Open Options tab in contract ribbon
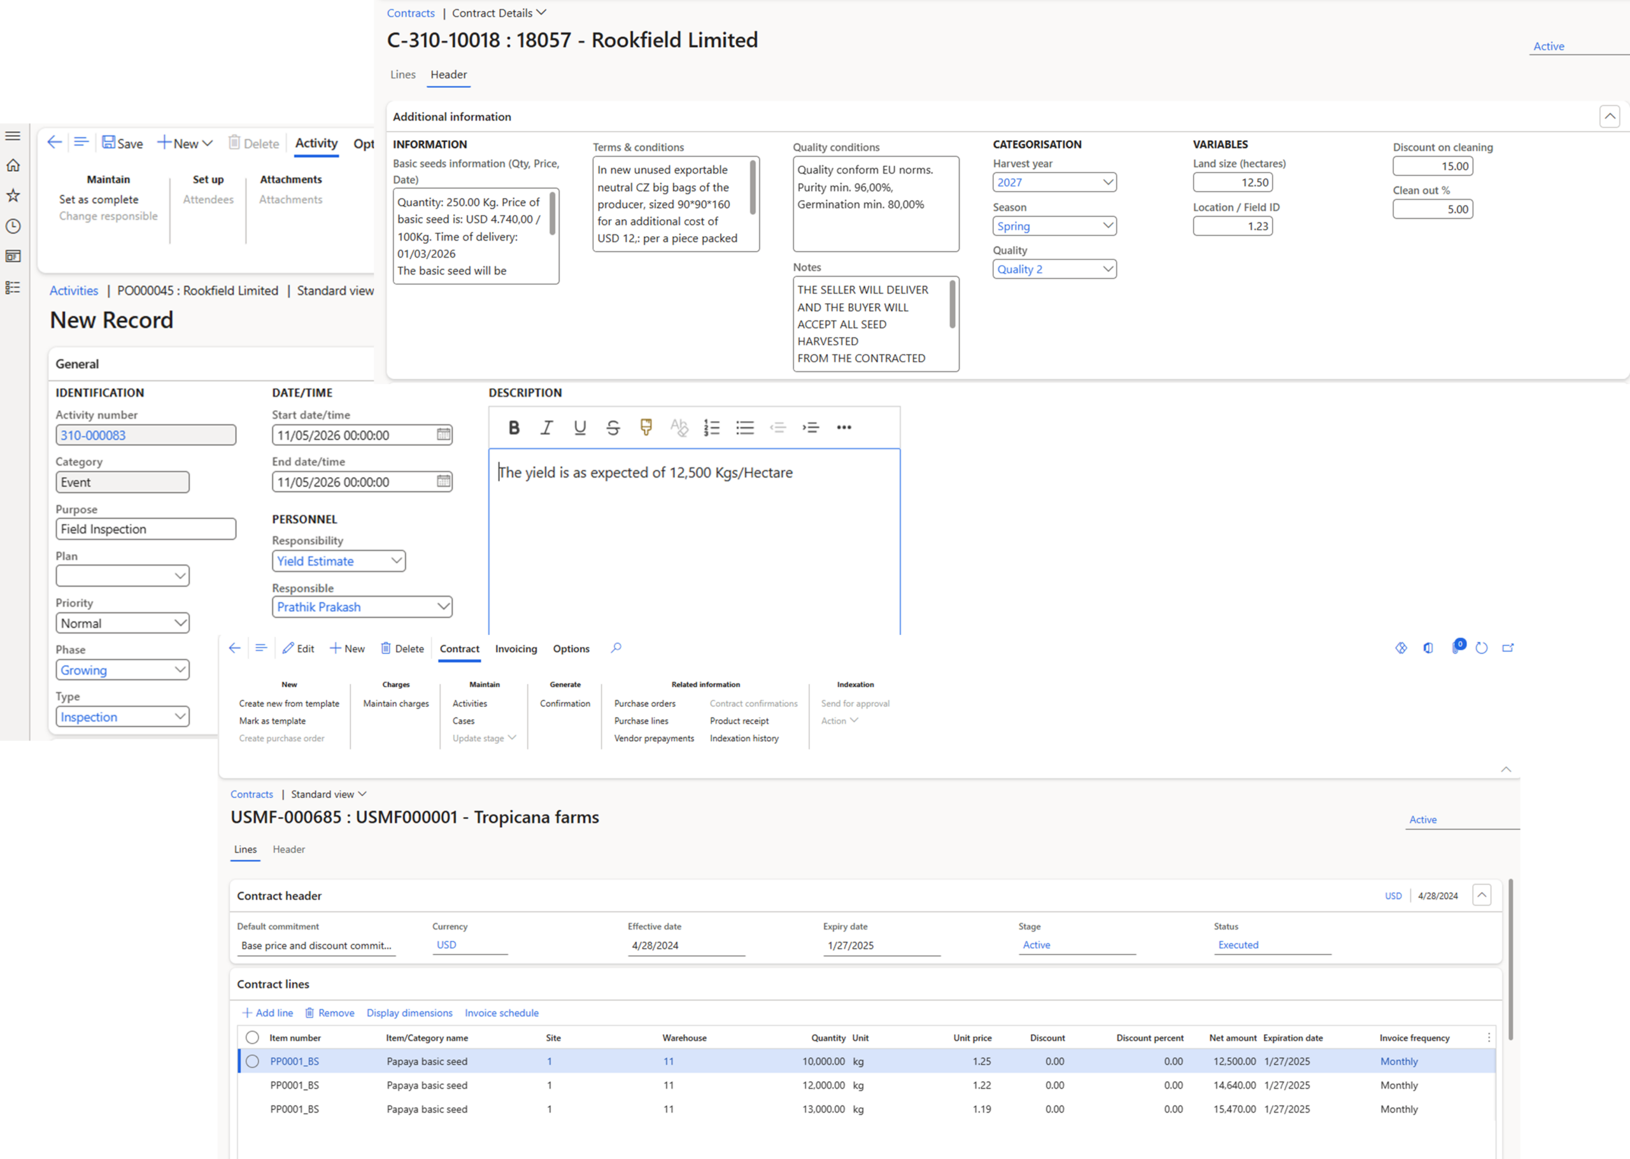1630x1159 pixels. click(571, 649)
